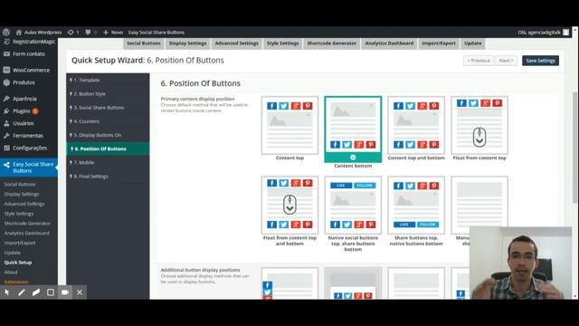This screenshot has height=326, width=579.
Task: Go to wizard step 7. Mobile
Action: click(108, 163)
